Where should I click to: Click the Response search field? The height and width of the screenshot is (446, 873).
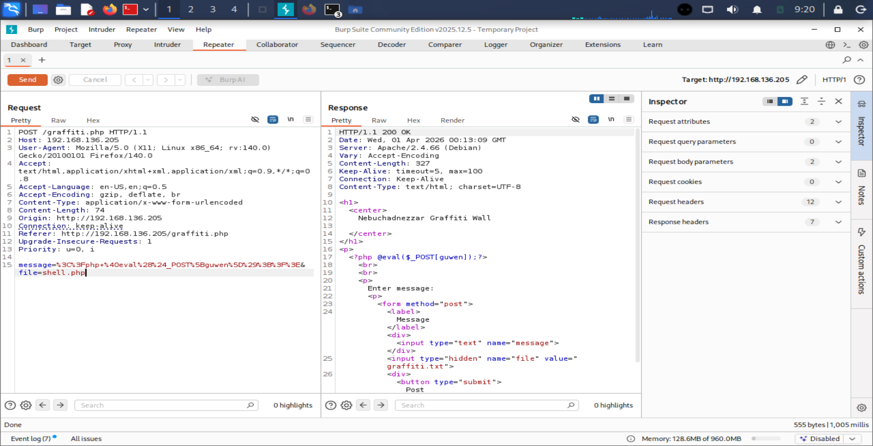(x=487, y=405)
